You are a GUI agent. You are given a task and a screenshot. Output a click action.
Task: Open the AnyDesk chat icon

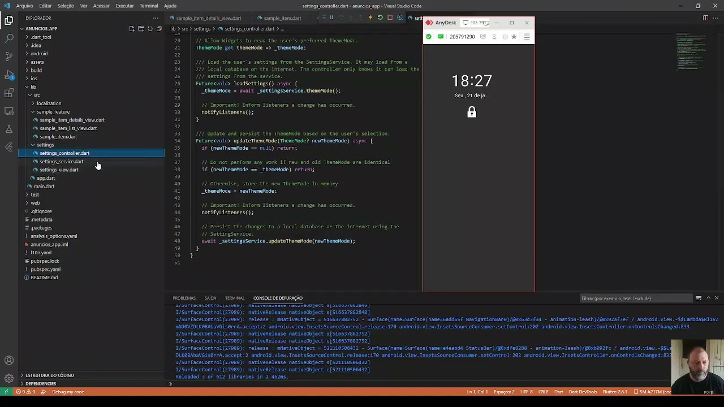[x=482, y=37]
